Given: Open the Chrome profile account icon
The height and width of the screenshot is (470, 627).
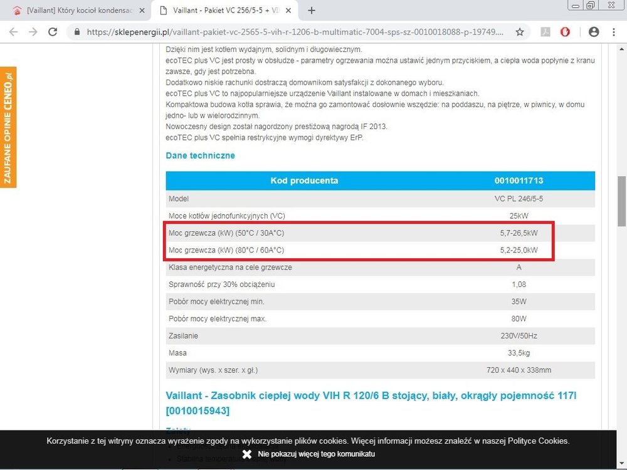Looking at the screenshot, I should click(593, 32).
